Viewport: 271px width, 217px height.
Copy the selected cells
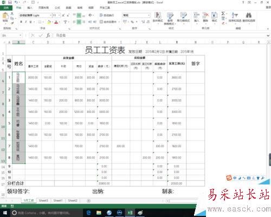pyautogui.click(x=12, y=18)
